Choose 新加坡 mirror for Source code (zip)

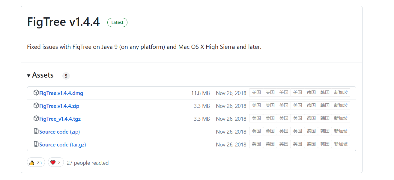click(341, 131)
